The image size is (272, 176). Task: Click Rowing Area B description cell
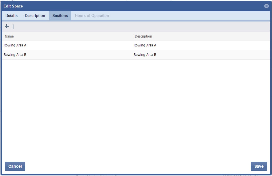[145, 55]
